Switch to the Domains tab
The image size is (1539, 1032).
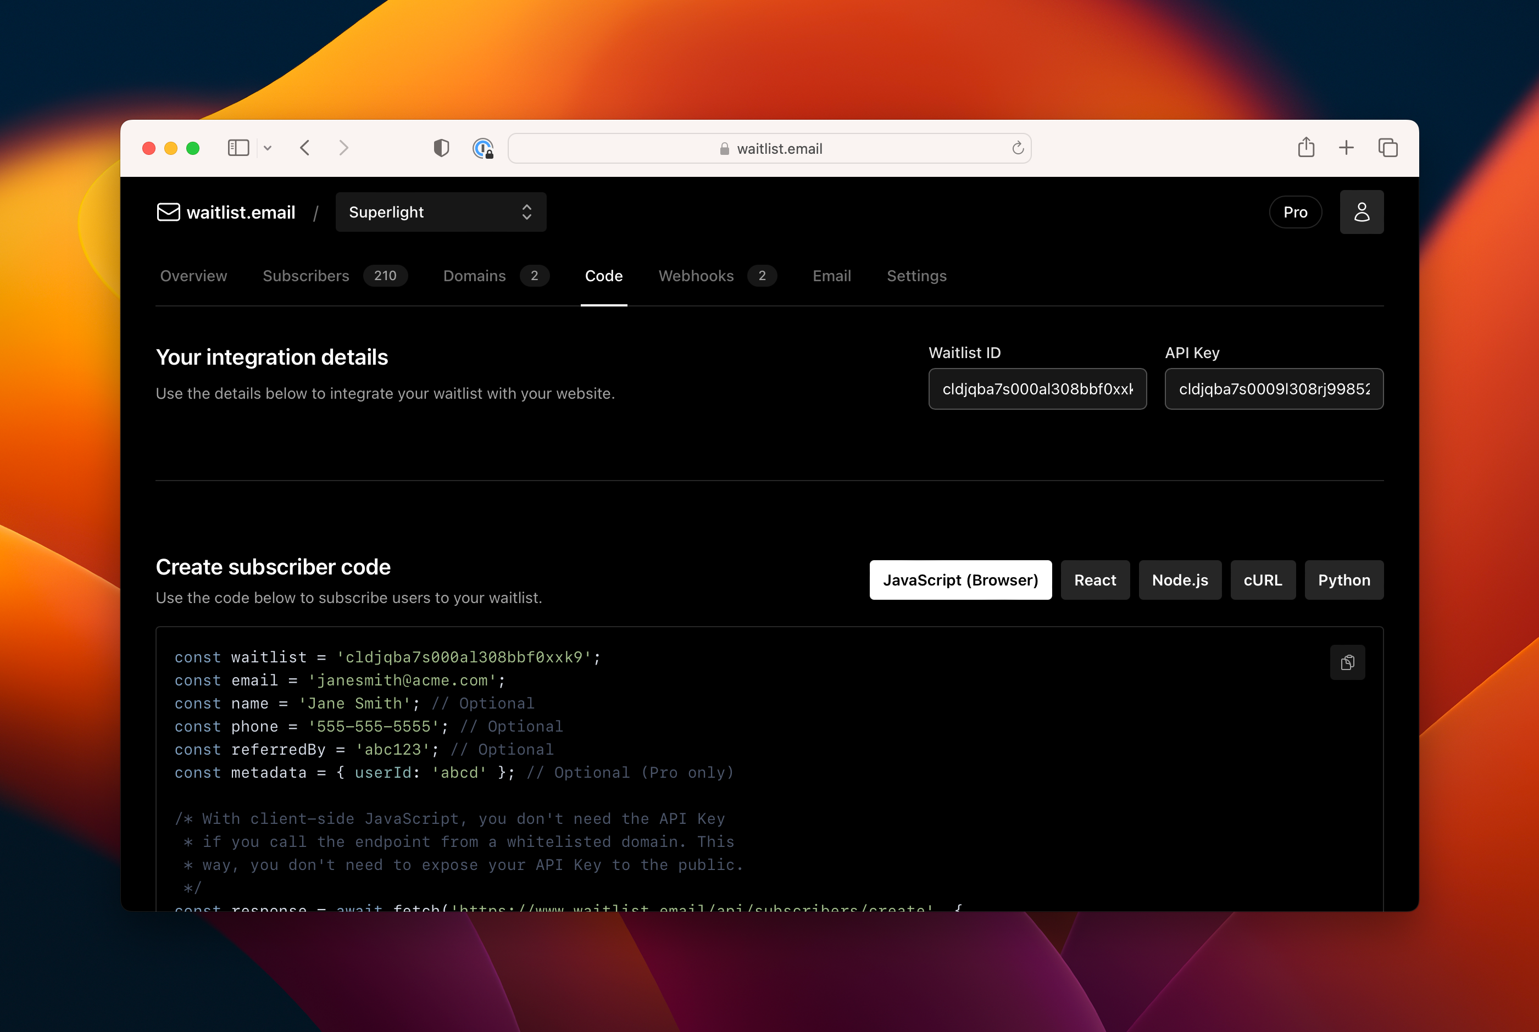[475, 276]
